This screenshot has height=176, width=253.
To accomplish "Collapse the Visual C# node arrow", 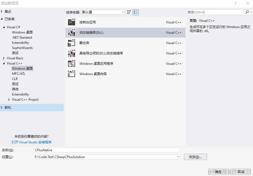I will point(4,27).
